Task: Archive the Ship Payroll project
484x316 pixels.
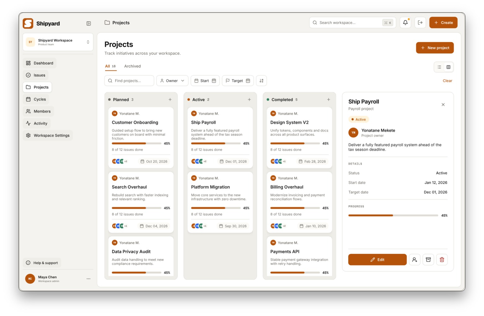Action: (x=428, y=260)
